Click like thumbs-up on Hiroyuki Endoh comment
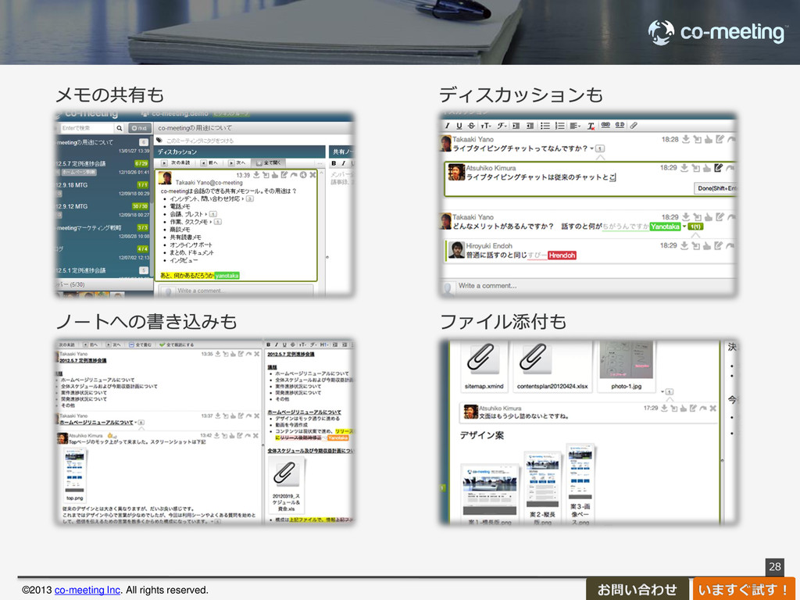 (707, 246)
